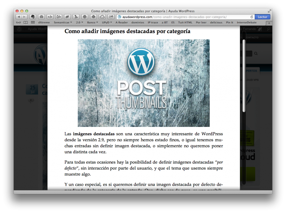286x213 pixels.
Task: Toggle the blue Lector reader button
Action: (x=262, y=17)
